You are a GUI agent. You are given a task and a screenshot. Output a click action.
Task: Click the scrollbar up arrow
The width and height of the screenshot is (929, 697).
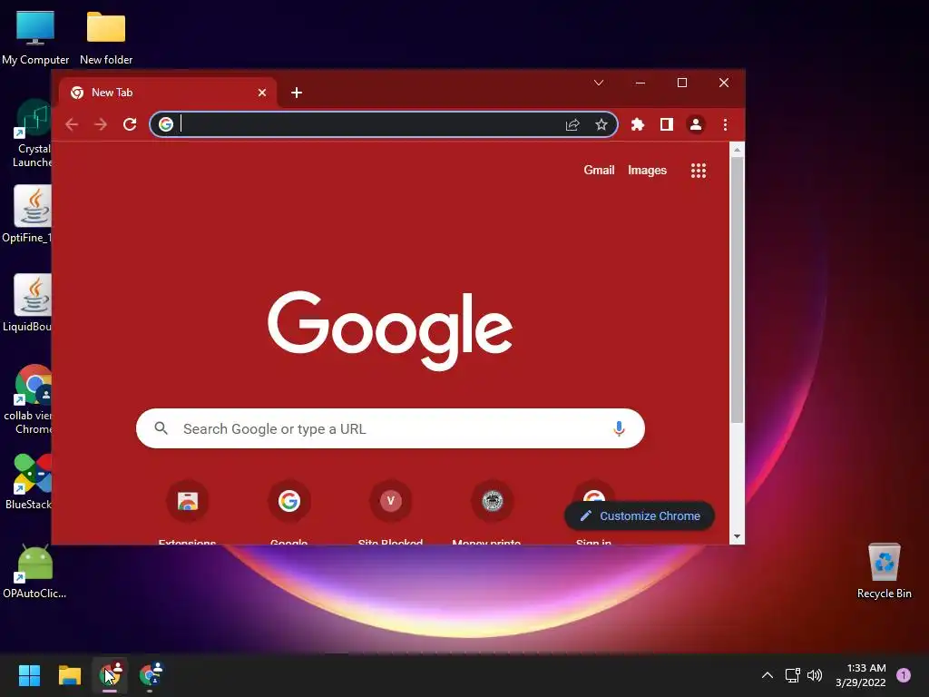tap(737, 150)
